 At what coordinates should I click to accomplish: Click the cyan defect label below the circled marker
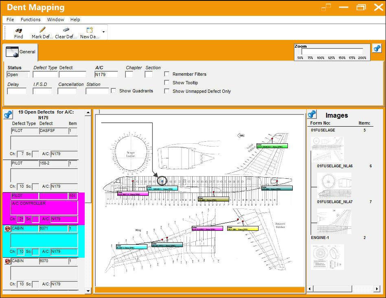(x=162, y=188)
